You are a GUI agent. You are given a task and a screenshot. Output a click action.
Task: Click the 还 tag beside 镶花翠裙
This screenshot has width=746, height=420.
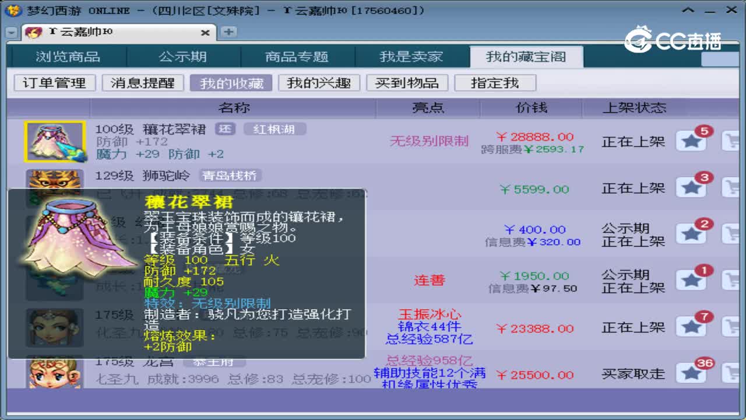coord(225,129)
